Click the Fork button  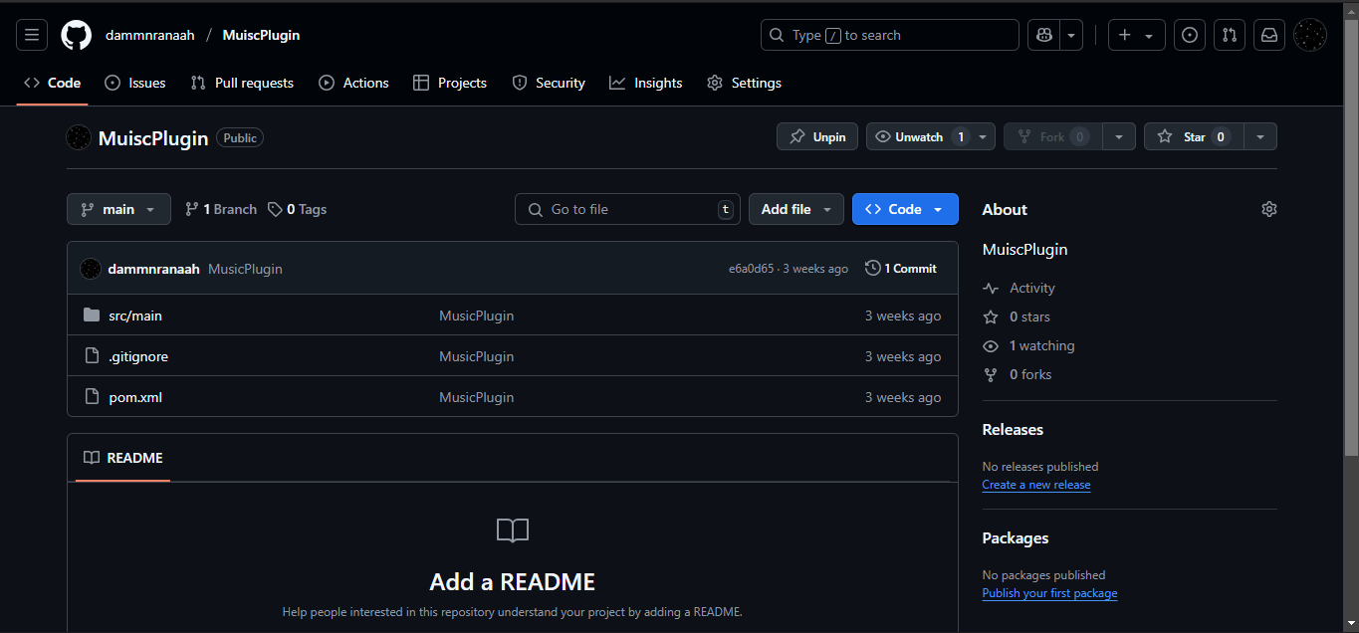1052,136
